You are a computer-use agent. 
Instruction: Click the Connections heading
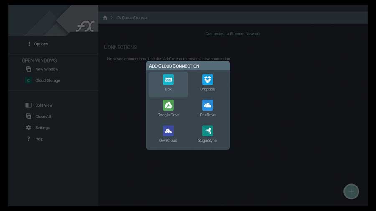coord(120,48)
